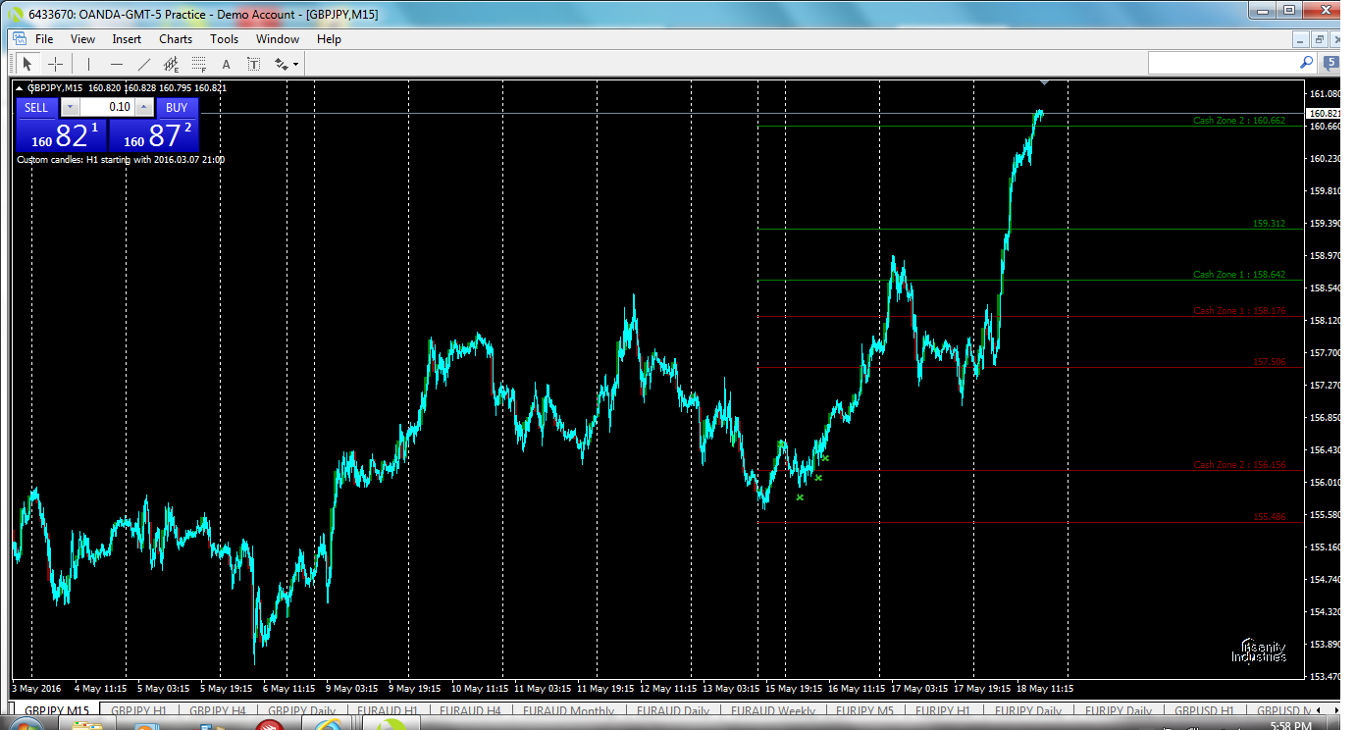
Task: Open the Charts menu
Action: pos(176,39)
